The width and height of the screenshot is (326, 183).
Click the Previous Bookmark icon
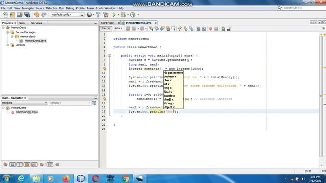[180, 28]
